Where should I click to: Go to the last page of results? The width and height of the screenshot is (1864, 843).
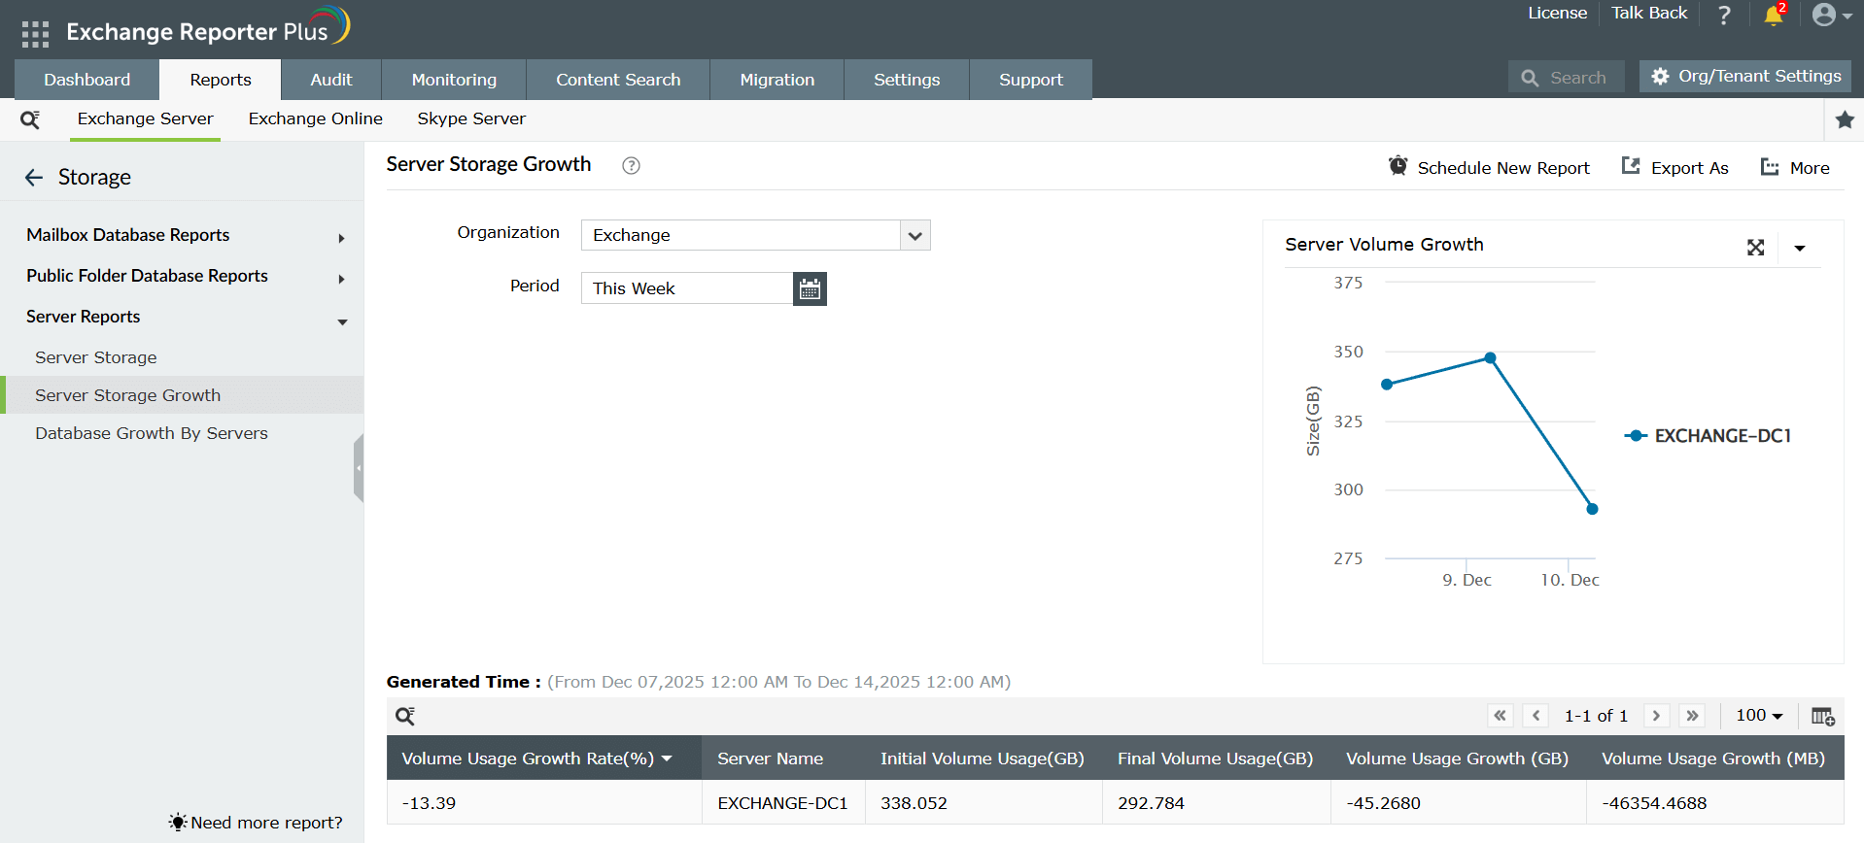1692,716
